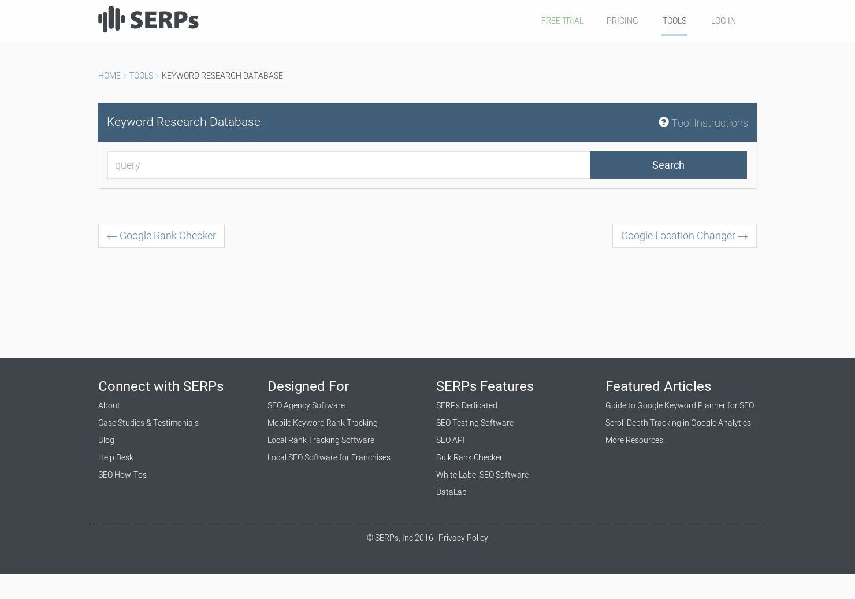Select the Tools navigation tab
Image resolution: width=855 pixels, height=599 pixels.
(674, 21)
